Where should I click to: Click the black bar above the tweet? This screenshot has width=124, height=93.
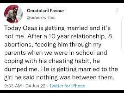[x=62, y=2]
